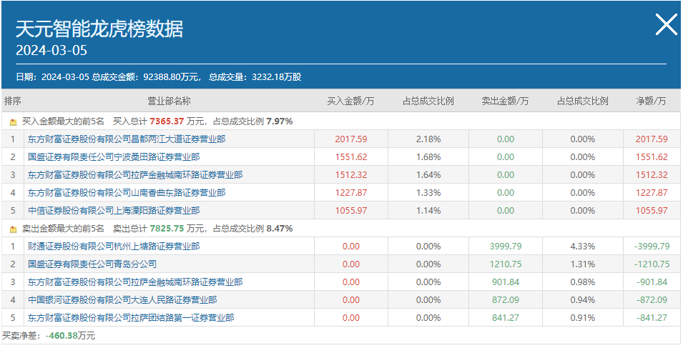Click 占总成交比例 header next to 买入金额/万
This screenshot has width=683, height=348.
tap(428, 101)
